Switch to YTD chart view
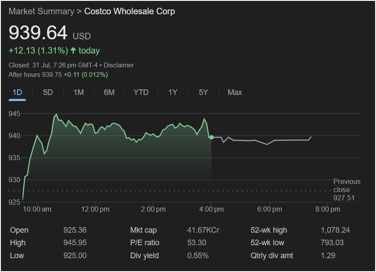 141,92
